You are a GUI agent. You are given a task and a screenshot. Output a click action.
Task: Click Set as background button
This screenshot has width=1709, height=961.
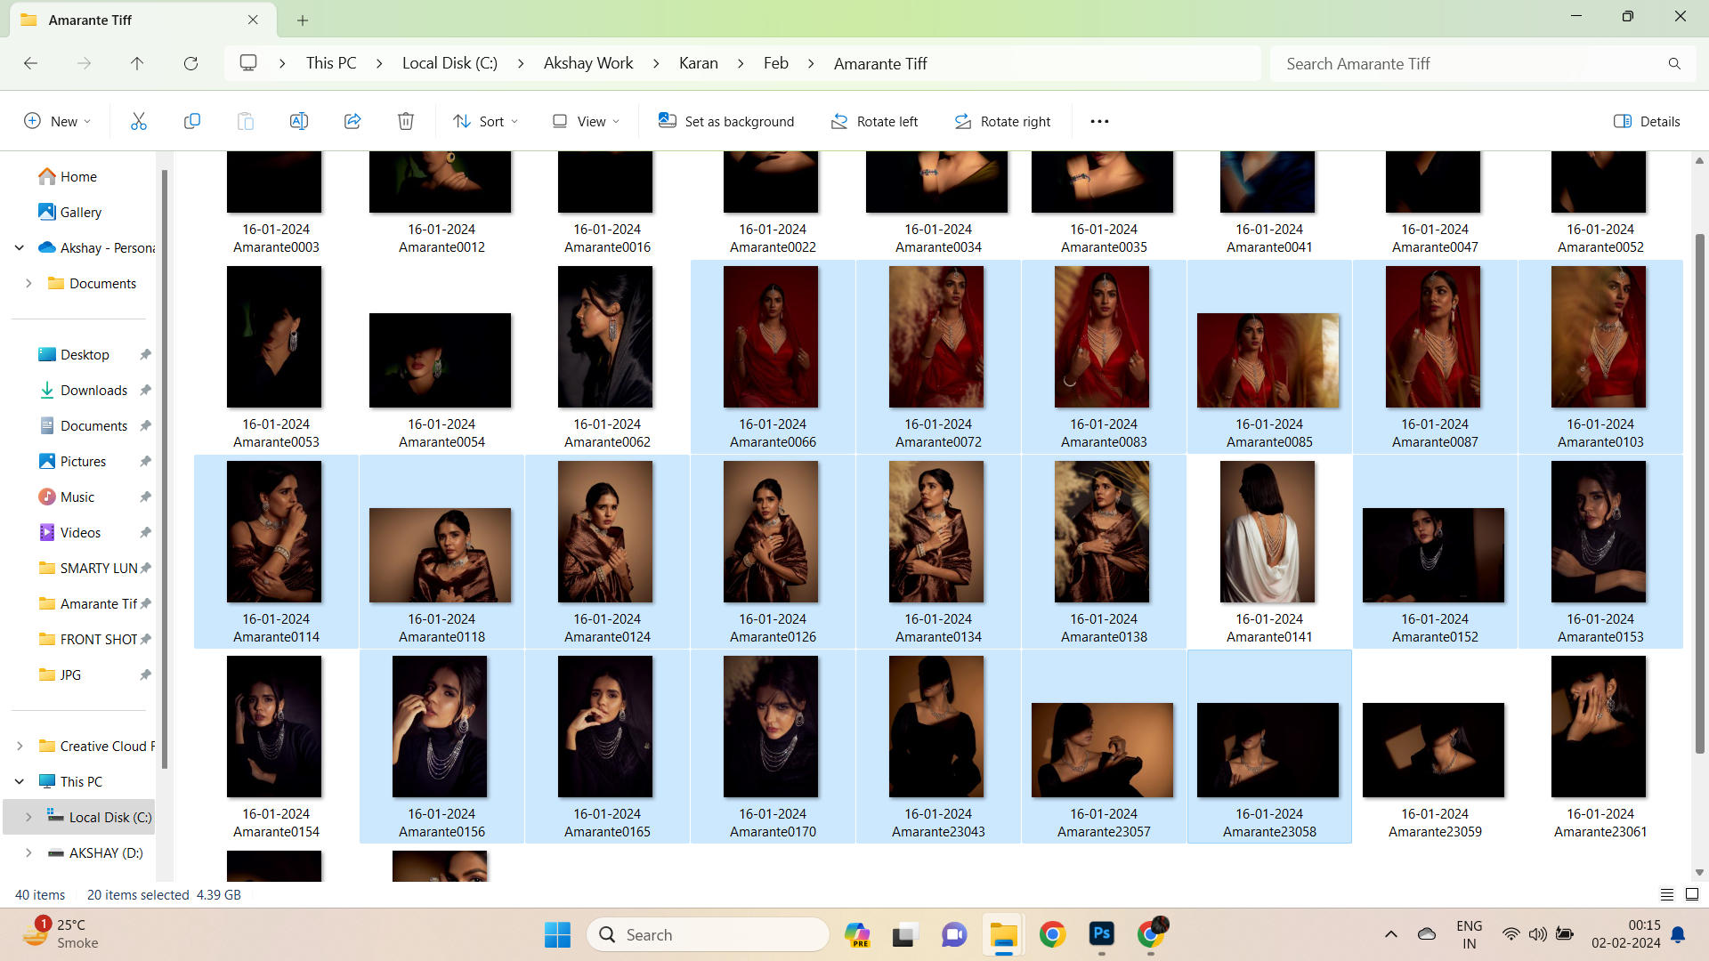(726, 121)
